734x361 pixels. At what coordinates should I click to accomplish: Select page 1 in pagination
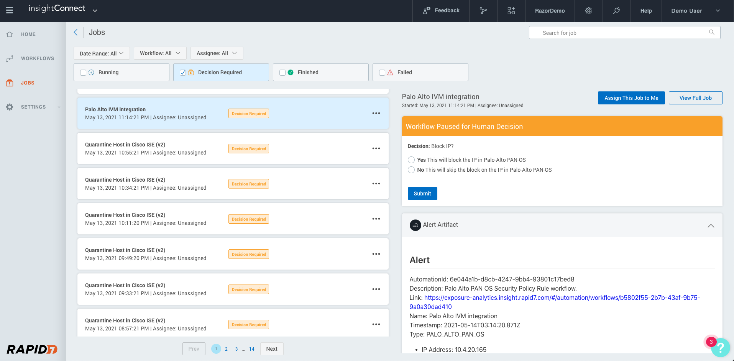[216, 349]
